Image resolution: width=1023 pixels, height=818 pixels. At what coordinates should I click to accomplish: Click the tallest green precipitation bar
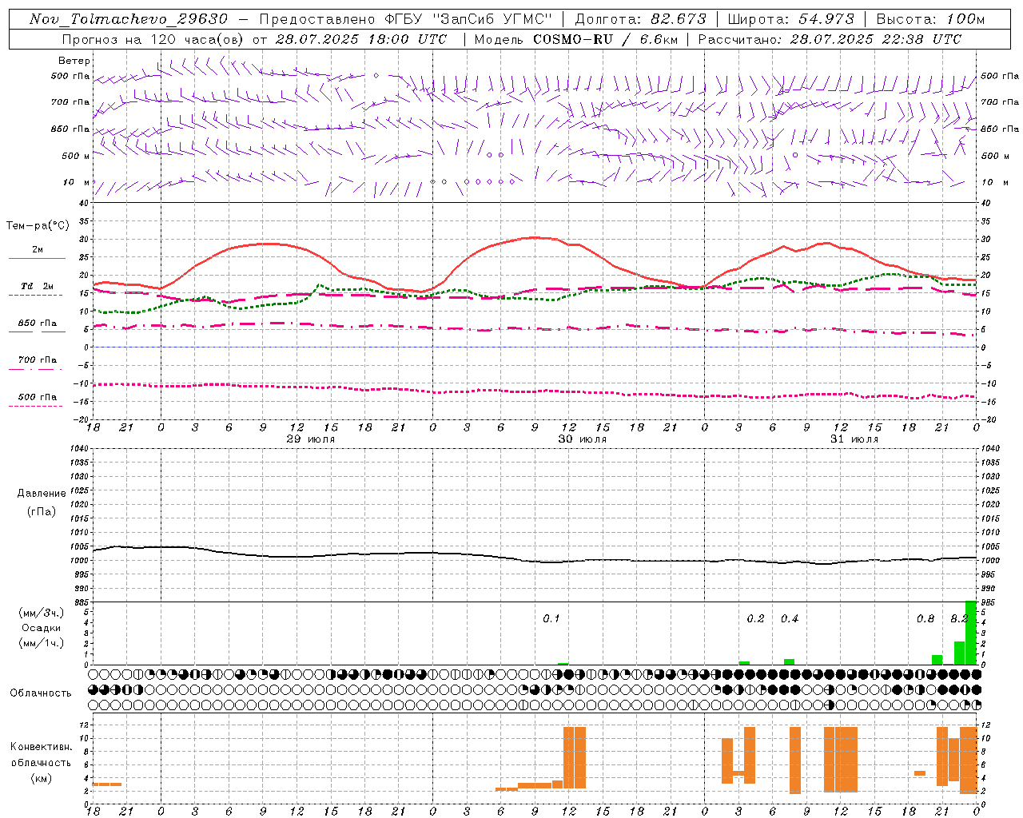[971, 633]
